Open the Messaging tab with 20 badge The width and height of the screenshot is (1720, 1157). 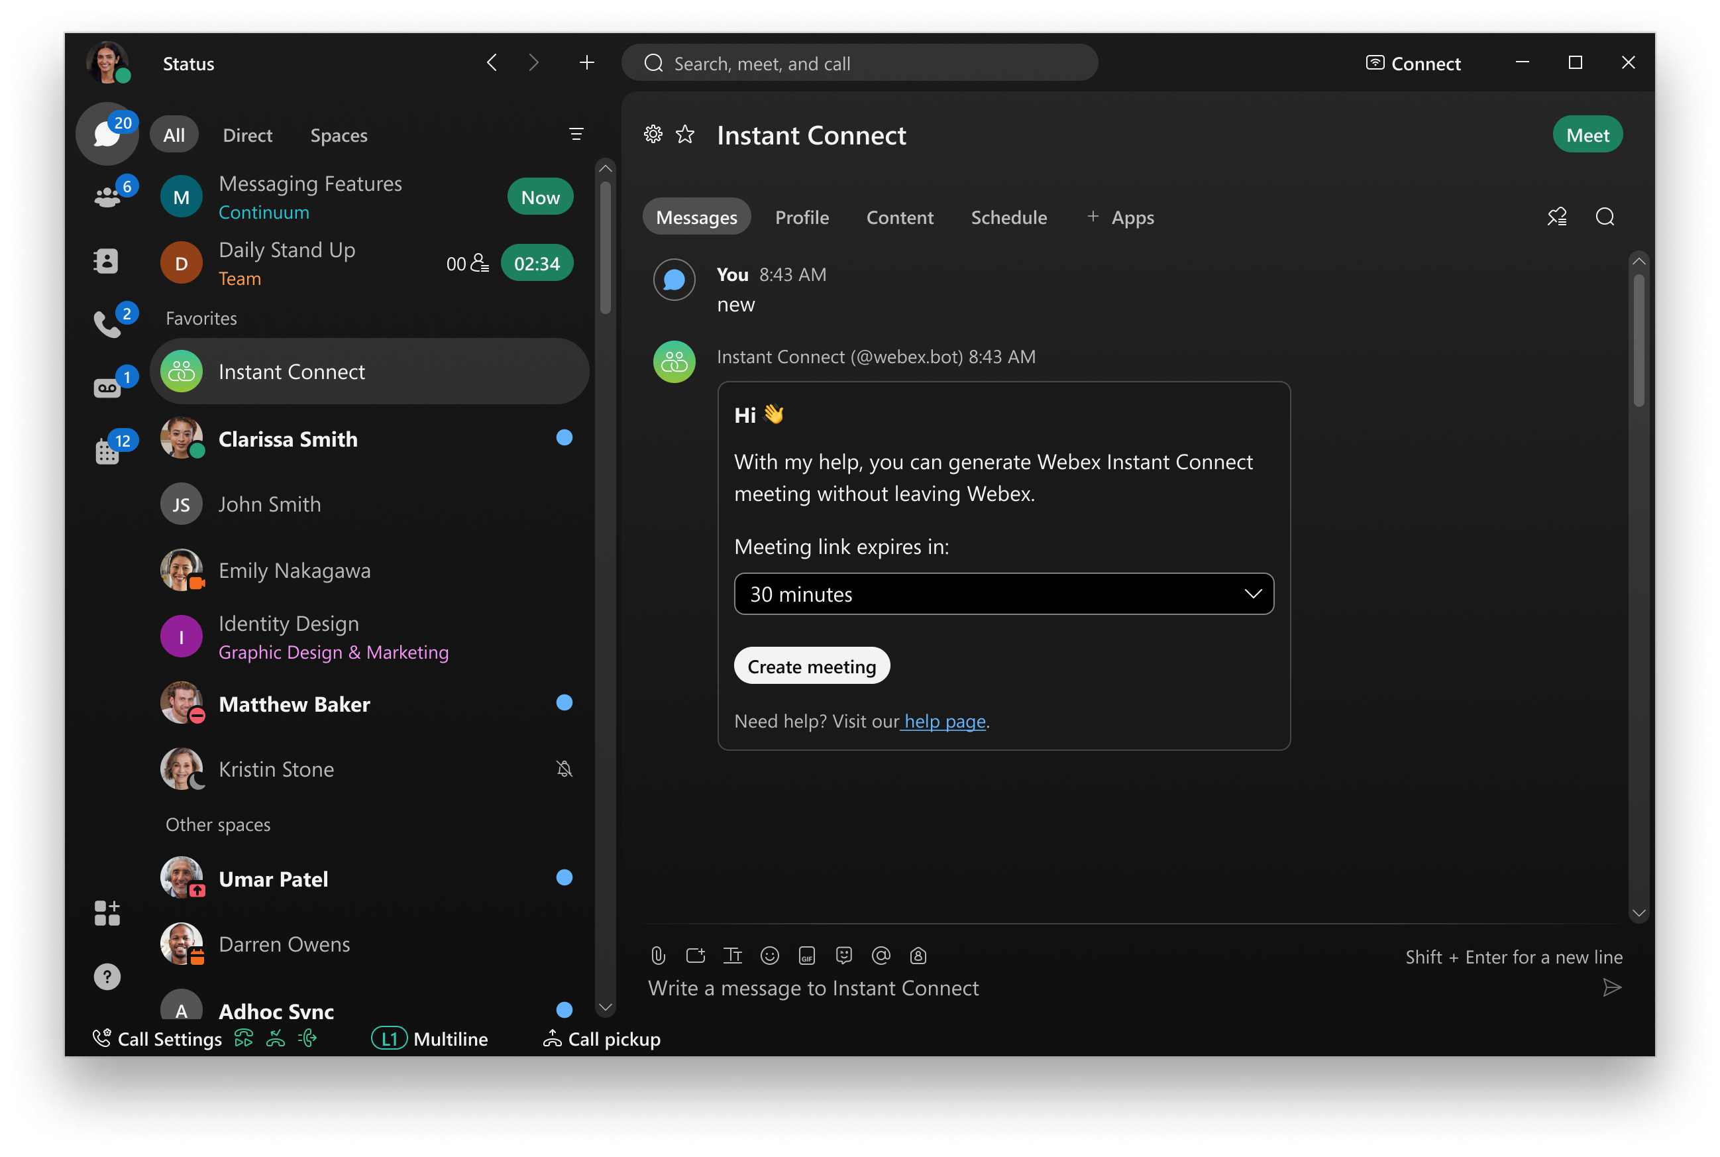pos(108,134)
